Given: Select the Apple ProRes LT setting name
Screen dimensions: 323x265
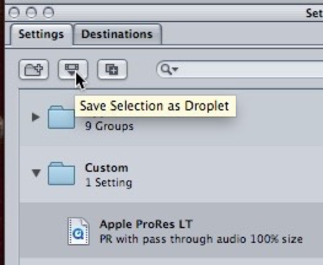Looking at the screenshot, I should (146, 224).
